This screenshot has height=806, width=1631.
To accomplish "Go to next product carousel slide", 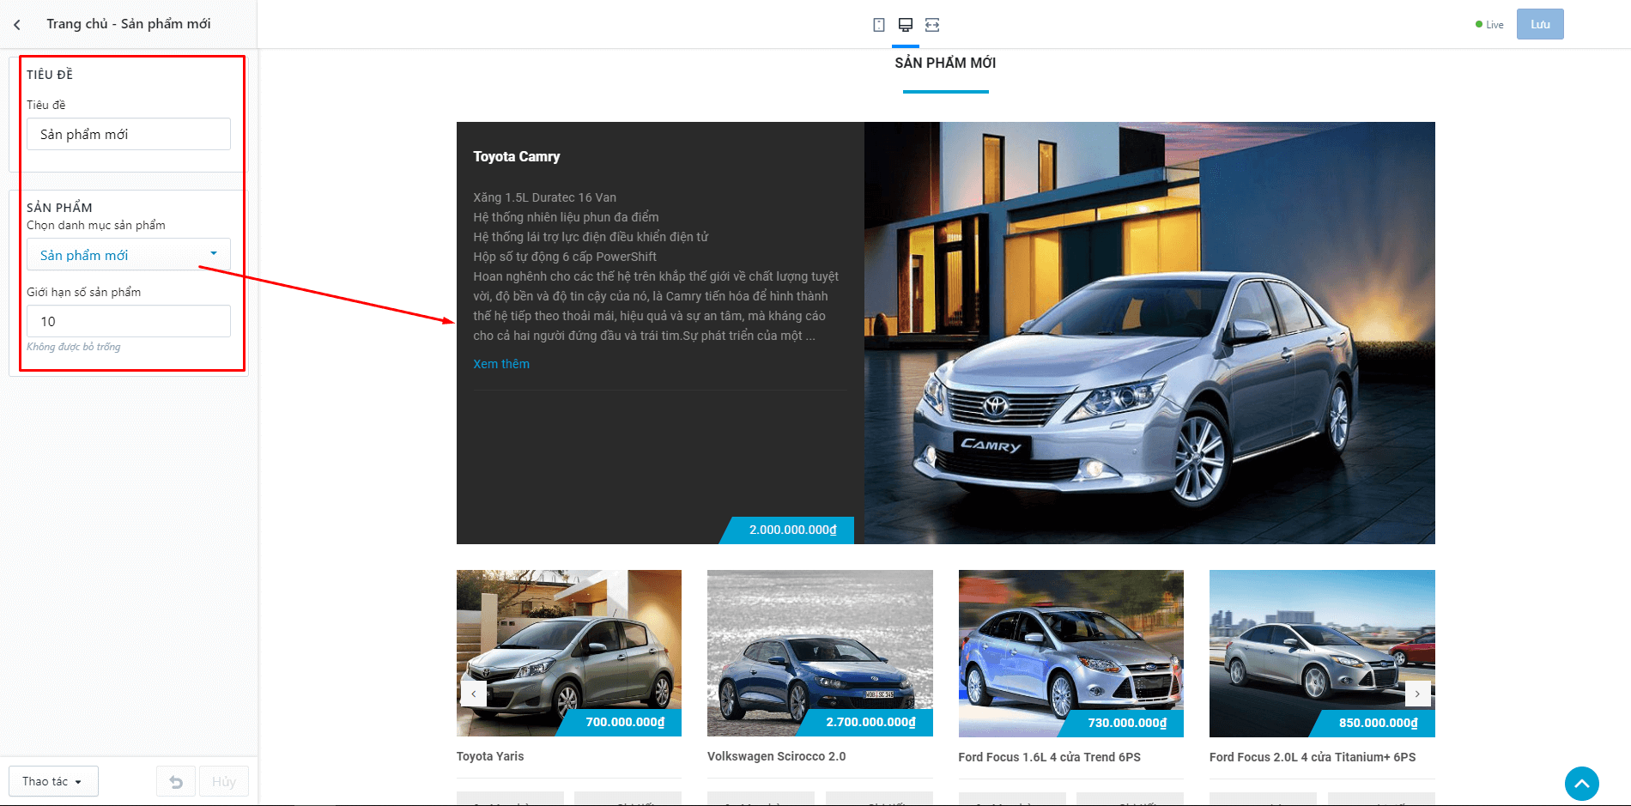I will pyautogui.click(x=1417, y=694).
